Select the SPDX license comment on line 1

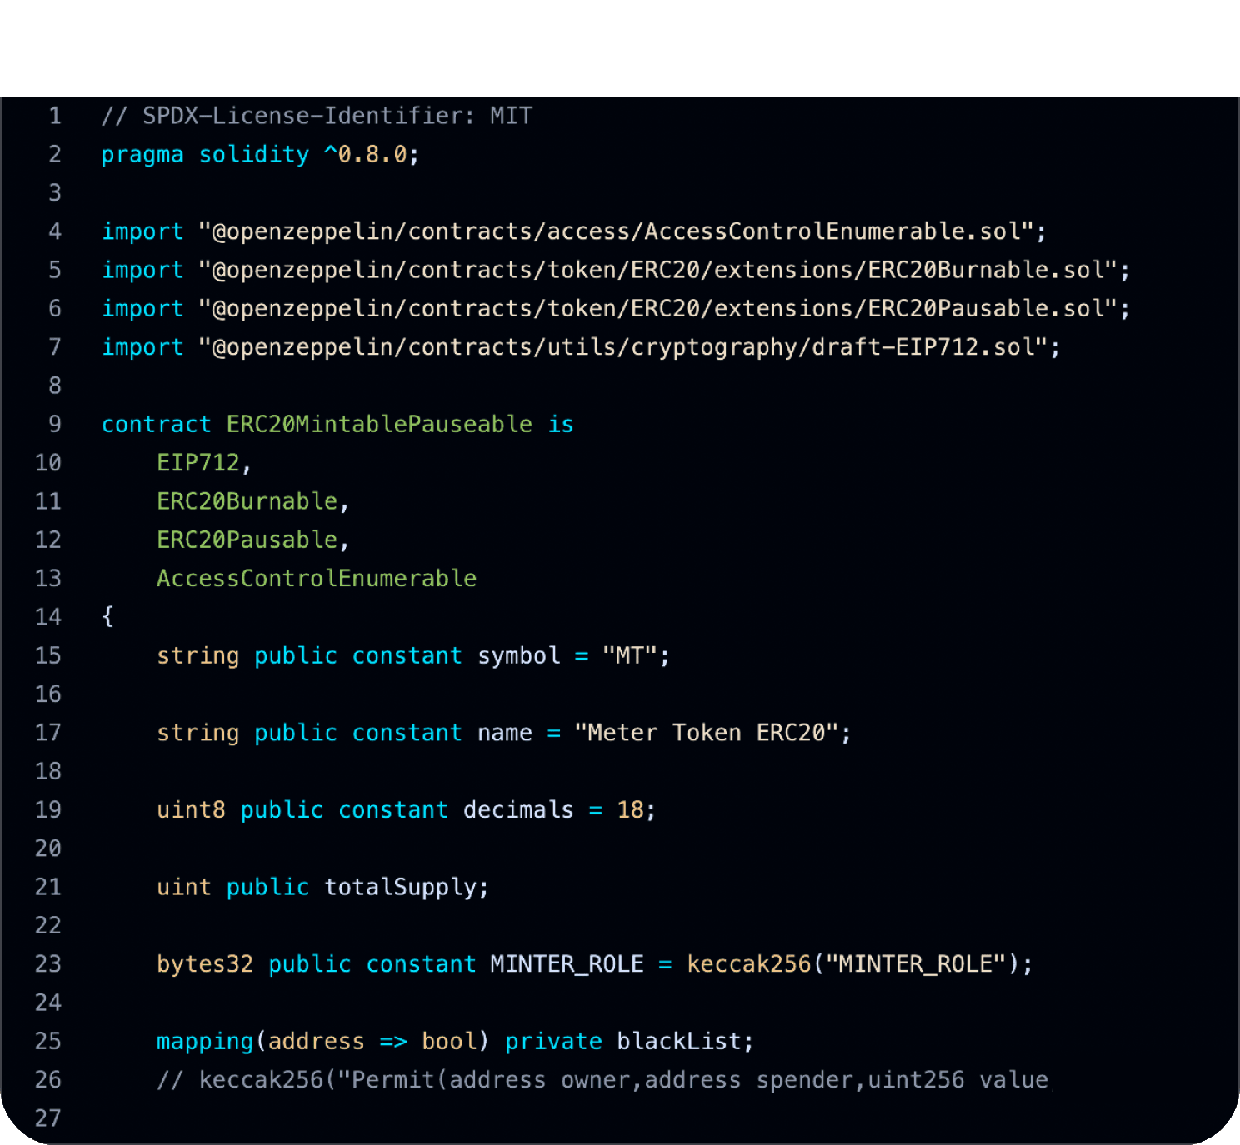click(x=315, y=116)
